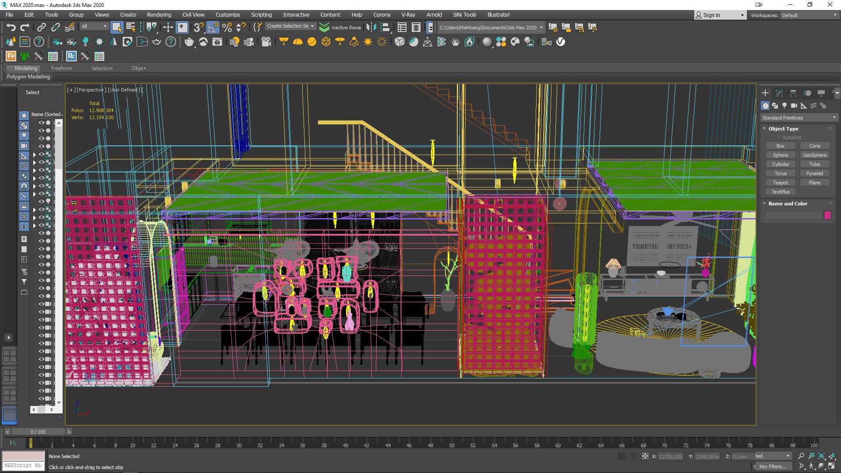Toggle visibility eye of first listed object
The image size is (841, 473).
pos(42,123)
